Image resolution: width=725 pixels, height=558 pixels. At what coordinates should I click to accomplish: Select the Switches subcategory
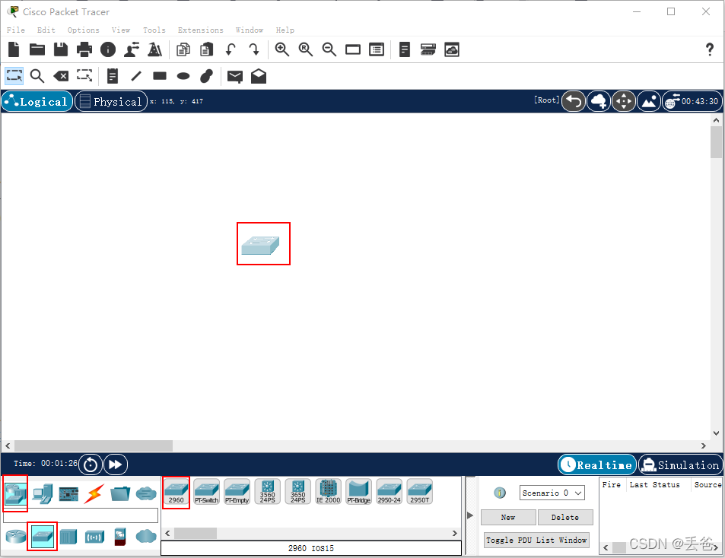(x=42, y=537)
